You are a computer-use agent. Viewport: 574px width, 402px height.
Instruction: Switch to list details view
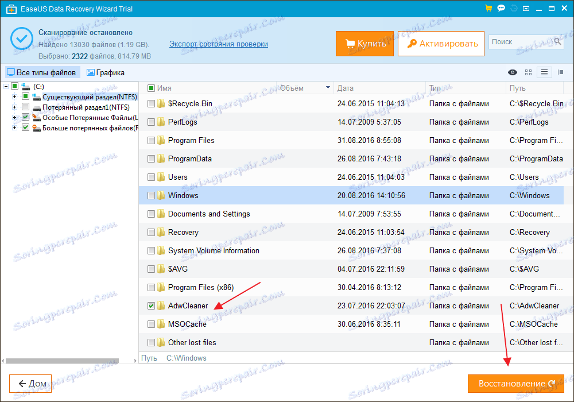tap(544, 72)
